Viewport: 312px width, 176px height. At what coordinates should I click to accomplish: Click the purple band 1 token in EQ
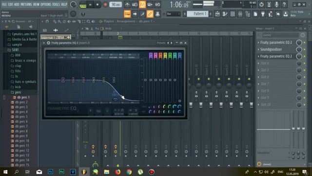coord(151,56)
